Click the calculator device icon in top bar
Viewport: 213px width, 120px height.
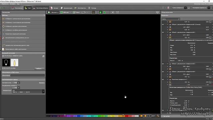168,8
